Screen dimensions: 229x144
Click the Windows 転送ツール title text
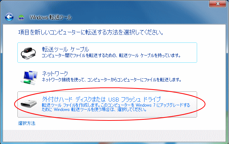(x=51, y=17)
